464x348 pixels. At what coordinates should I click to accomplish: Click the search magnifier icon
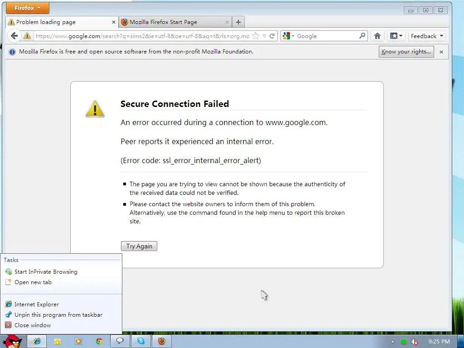(362, 36)
